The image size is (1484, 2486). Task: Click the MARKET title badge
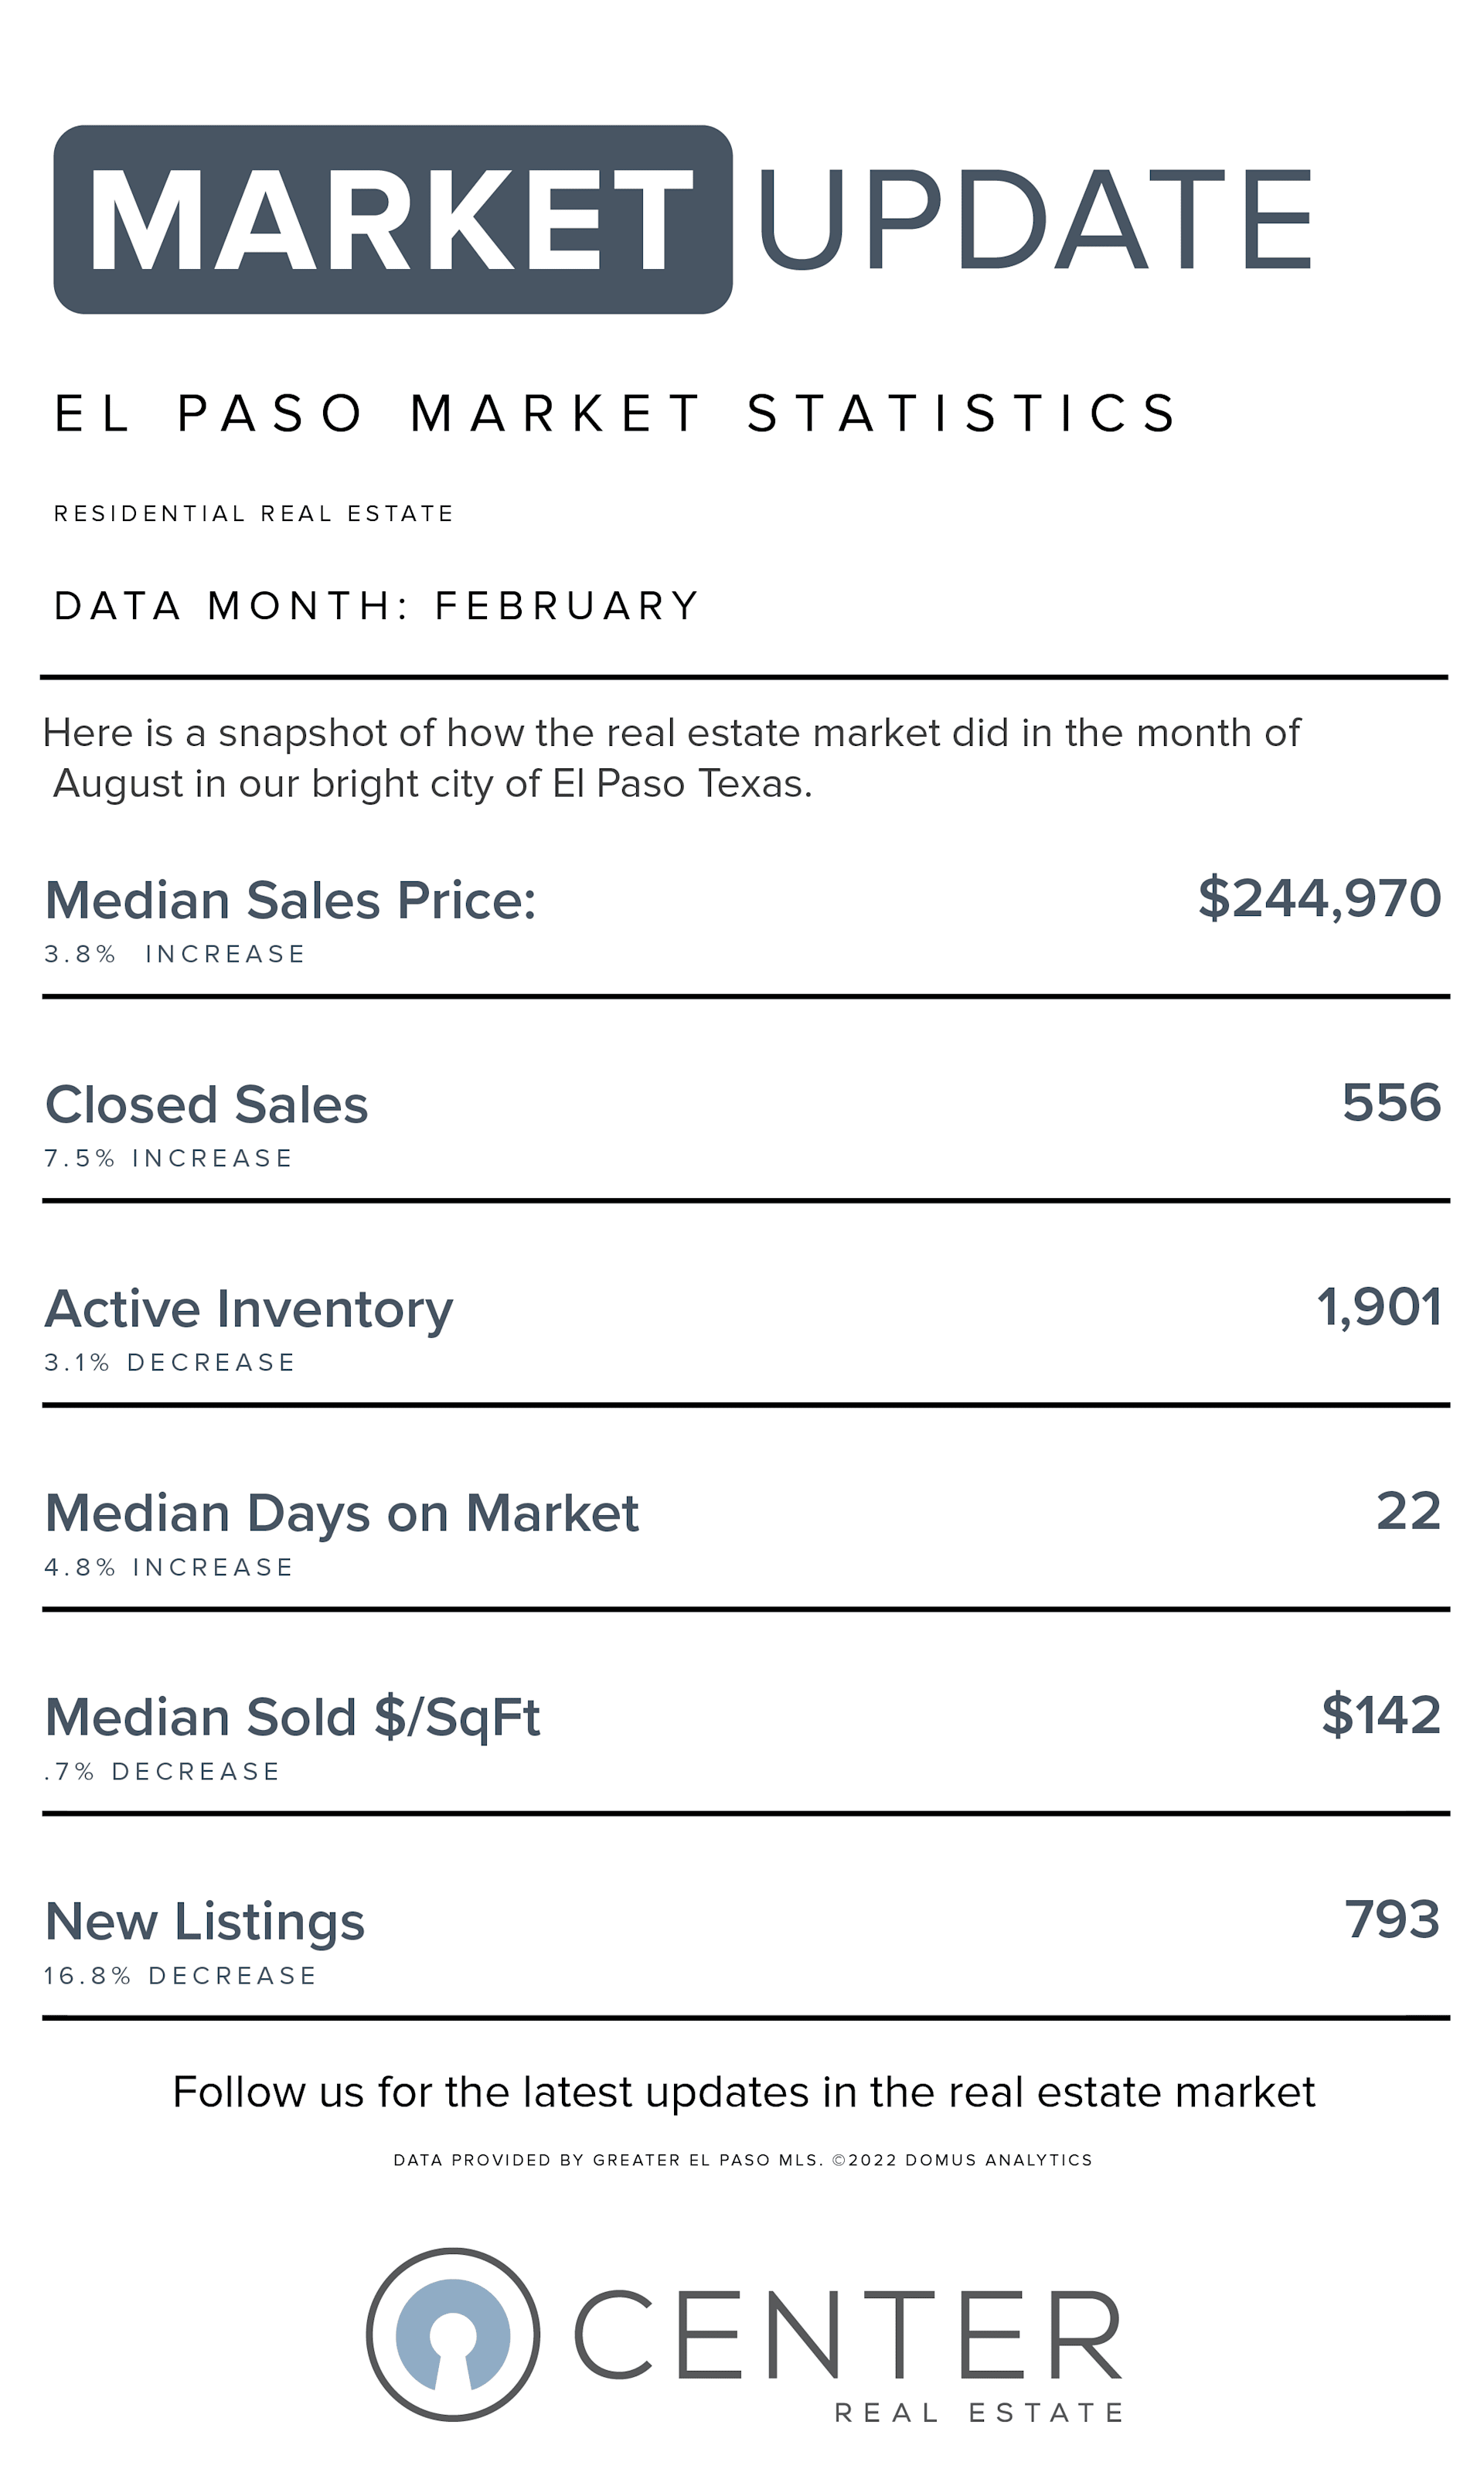pyautogui.click(x=392, y=219)
